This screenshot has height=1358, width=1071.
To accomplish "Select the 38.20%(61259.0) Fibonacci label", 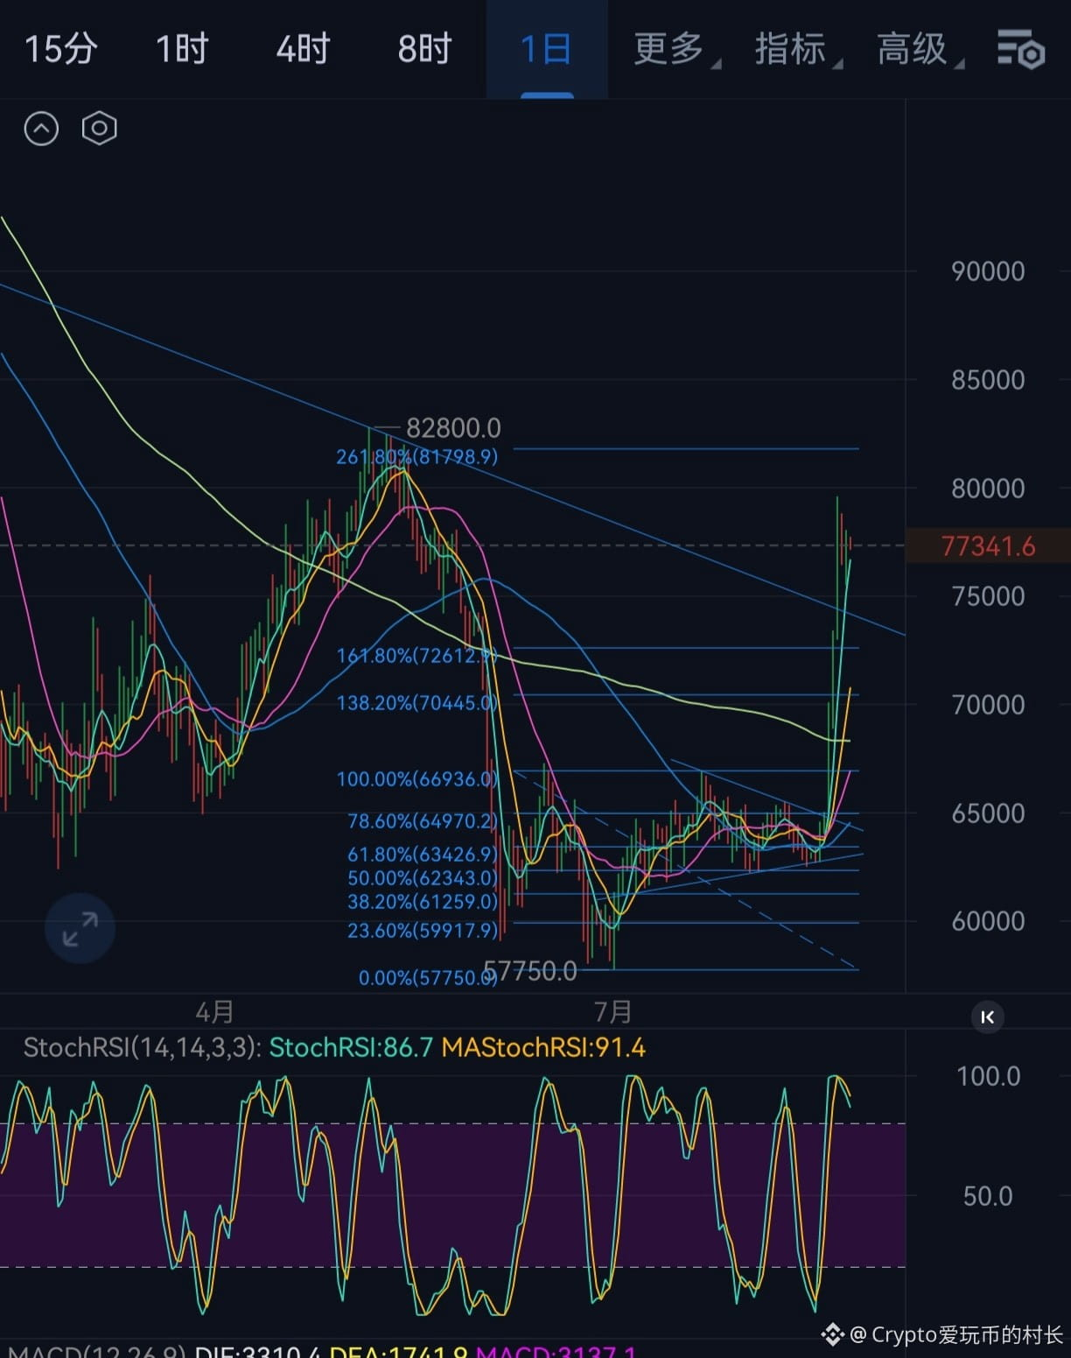I will coord(423,902).
